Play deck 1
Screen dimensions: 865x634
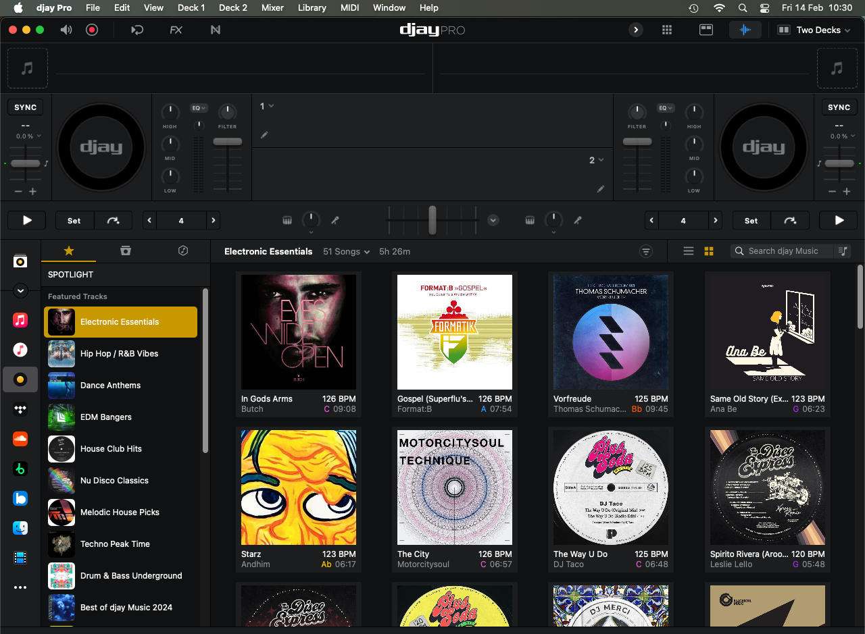[27, 220]
